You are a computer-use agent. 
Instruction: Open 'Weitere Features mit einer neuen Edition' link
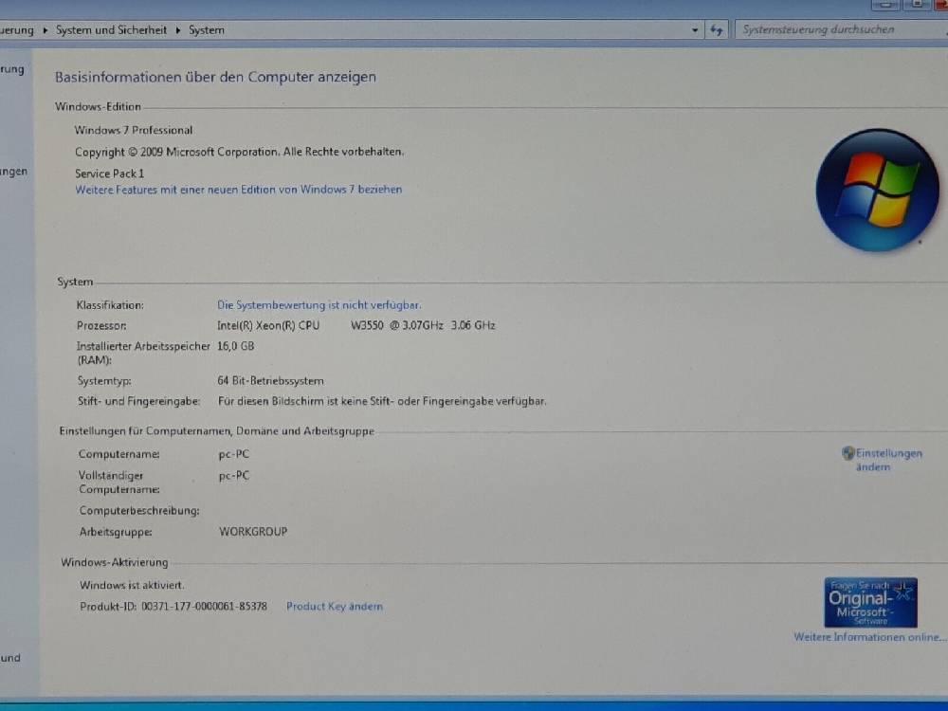click(x=238, y=190)
